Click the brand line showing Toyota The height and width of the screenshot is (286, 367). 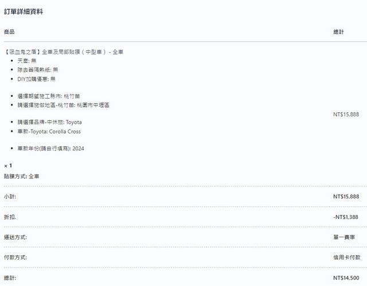click(x=49, y=122)
